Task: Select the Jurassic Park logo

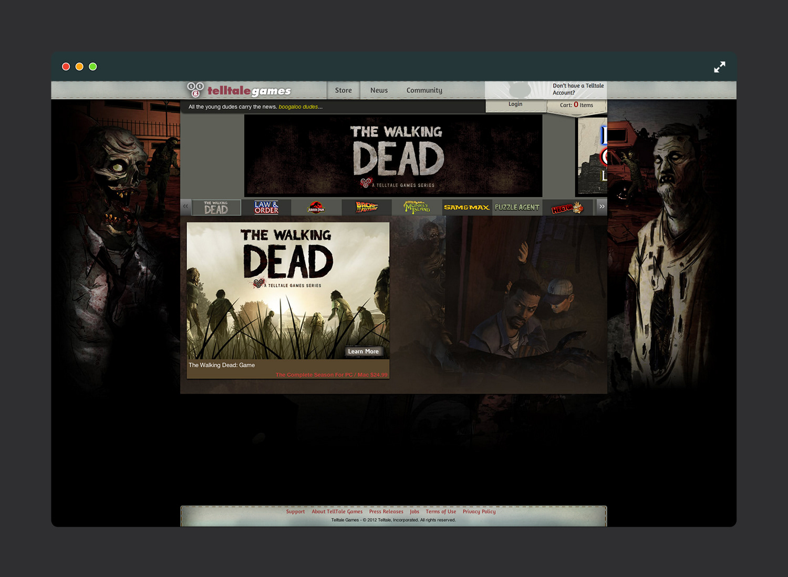Action: click(x=316, y=208)
